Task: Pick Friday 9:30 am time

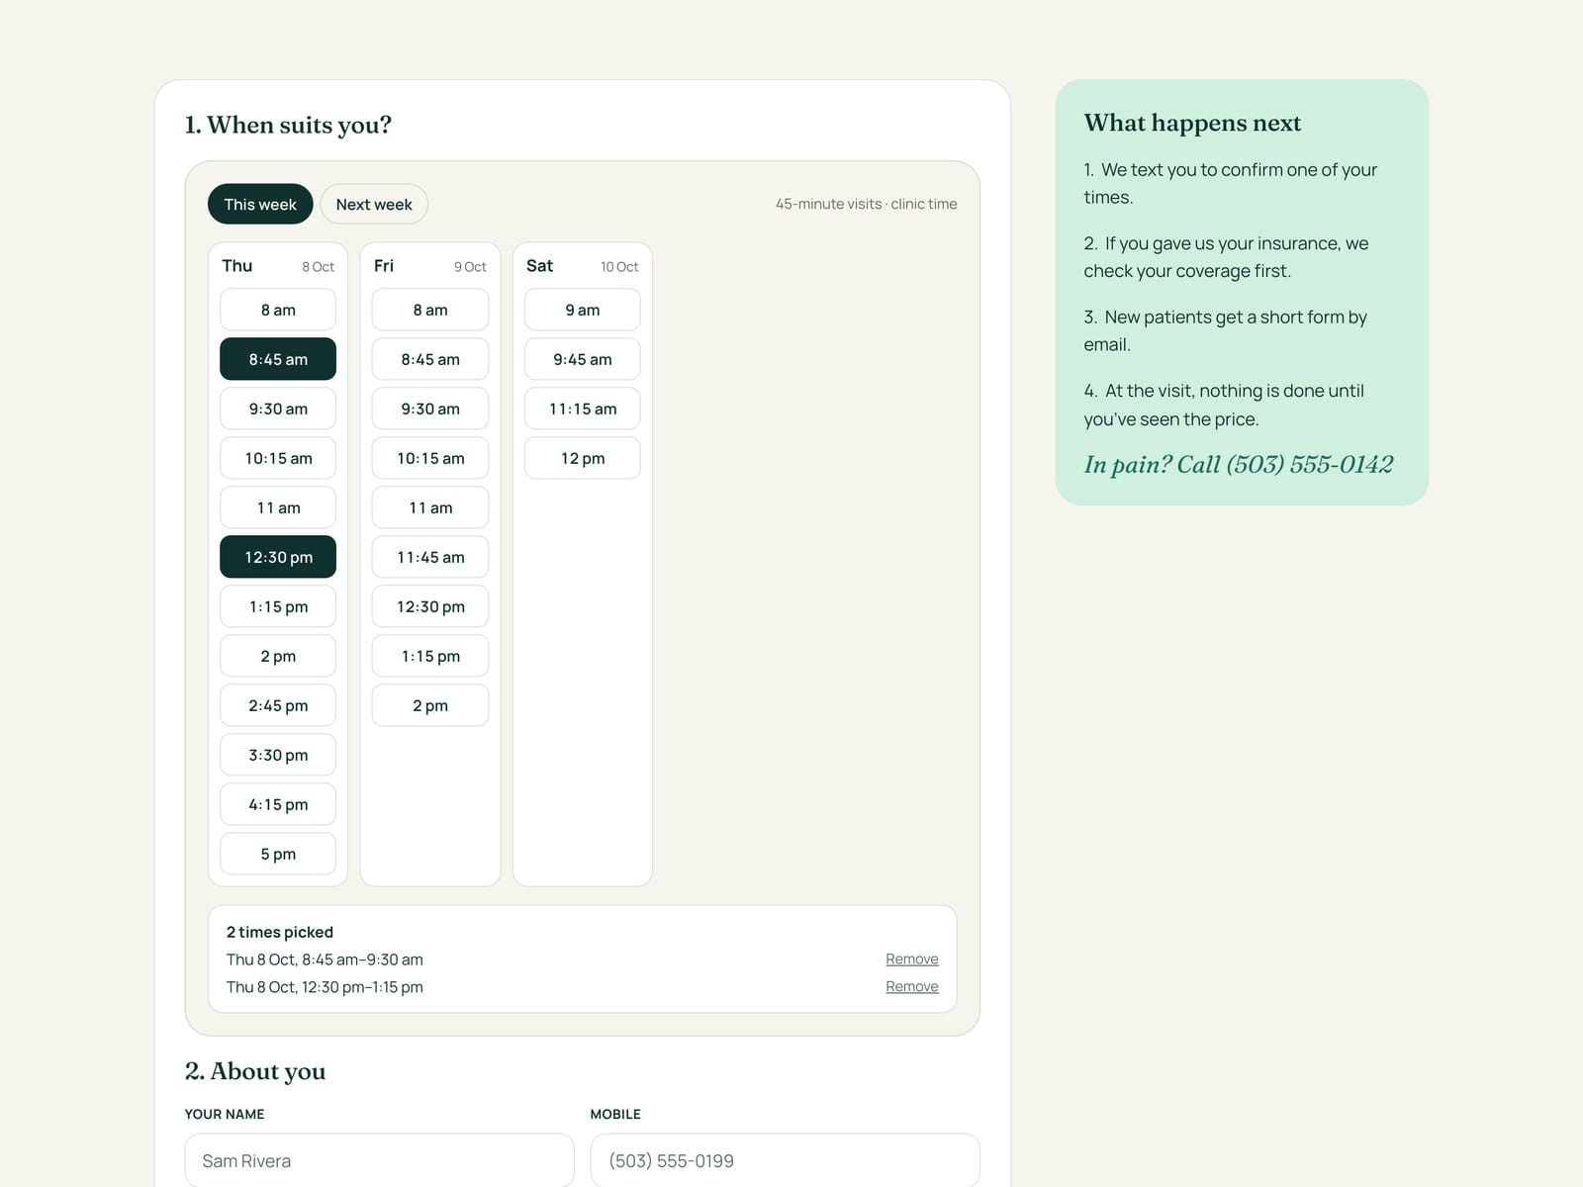Action: (430, 409)
